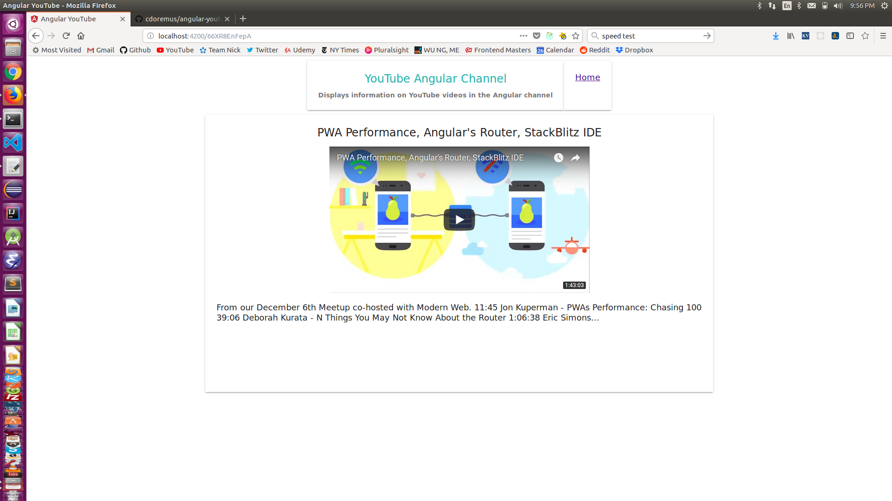Screen dimensions: 892x501
Task: Open the Github bookmark
Action: (135, 50)
